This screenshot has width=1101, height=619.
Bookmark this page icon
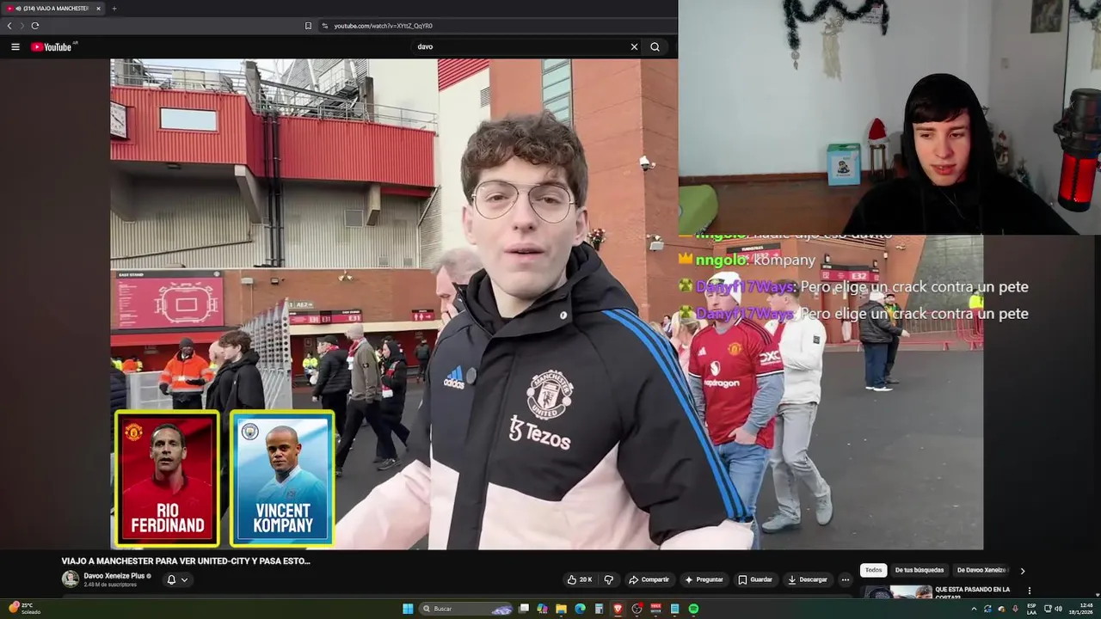coord(308,26)
